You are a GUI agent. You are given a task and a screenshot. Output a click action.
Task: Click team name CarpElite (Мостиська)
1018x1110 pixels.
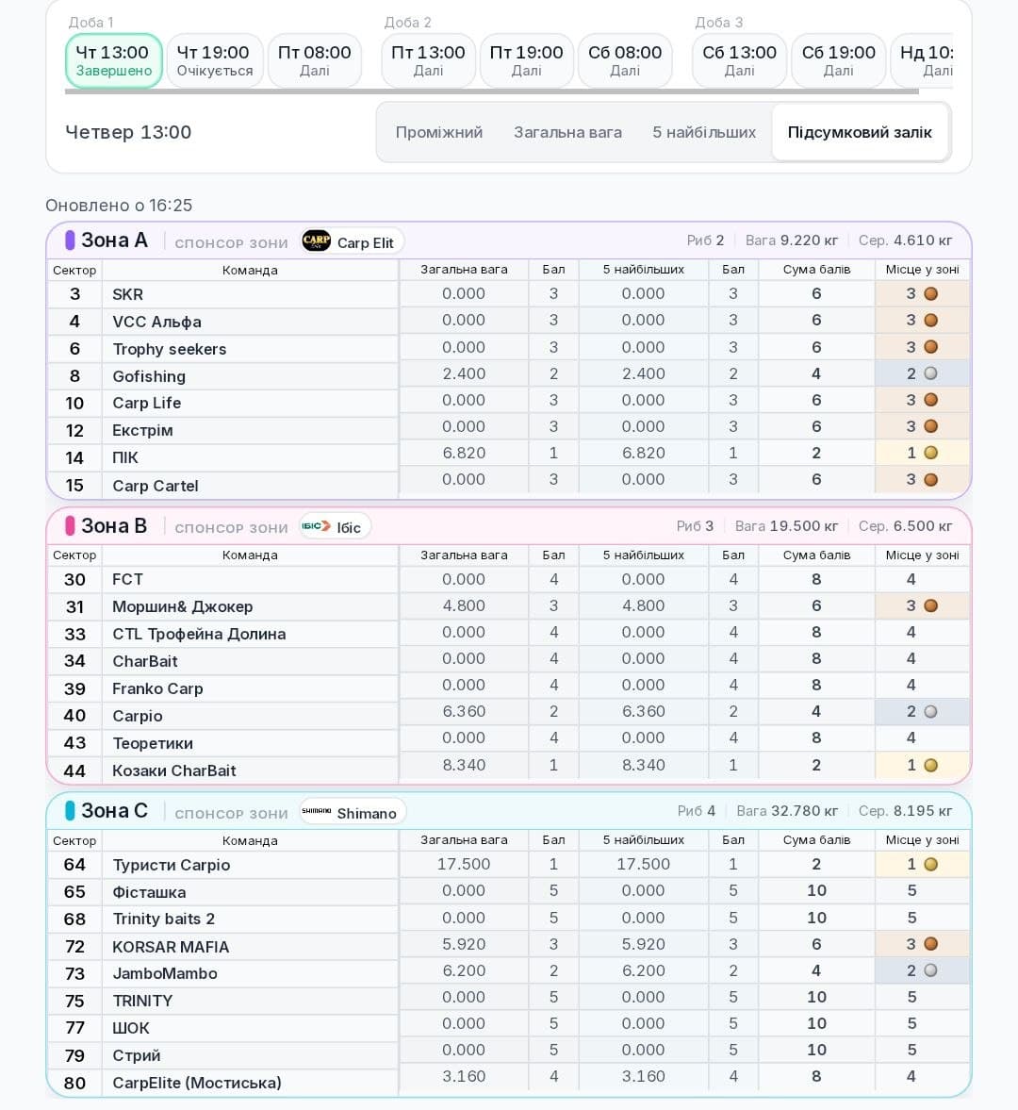[x=197, y=1083]
